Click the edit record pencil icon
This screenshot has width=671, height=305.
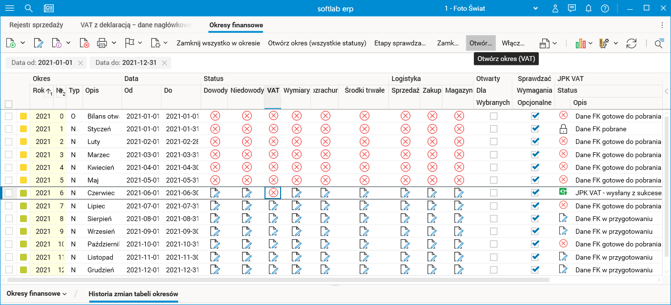pyautogui.click(x=39, y=43)
